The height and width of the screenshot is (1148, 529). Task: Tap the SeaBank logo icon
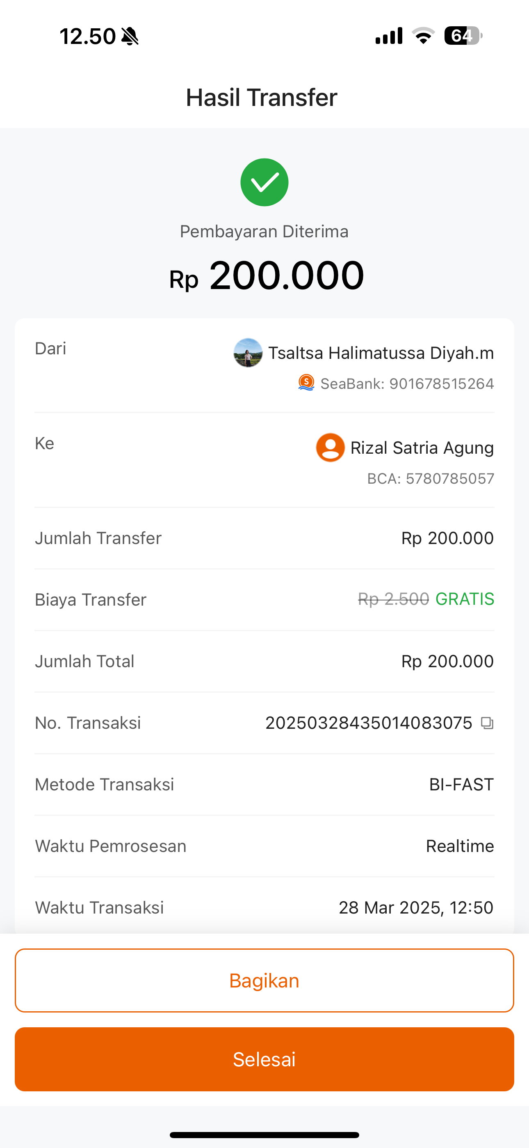pyautogui.click(x=306, y=383)
